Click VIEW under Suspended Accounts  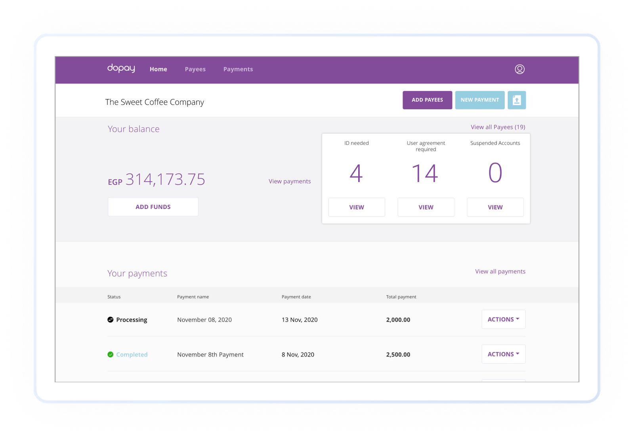[x=495, y=207]
